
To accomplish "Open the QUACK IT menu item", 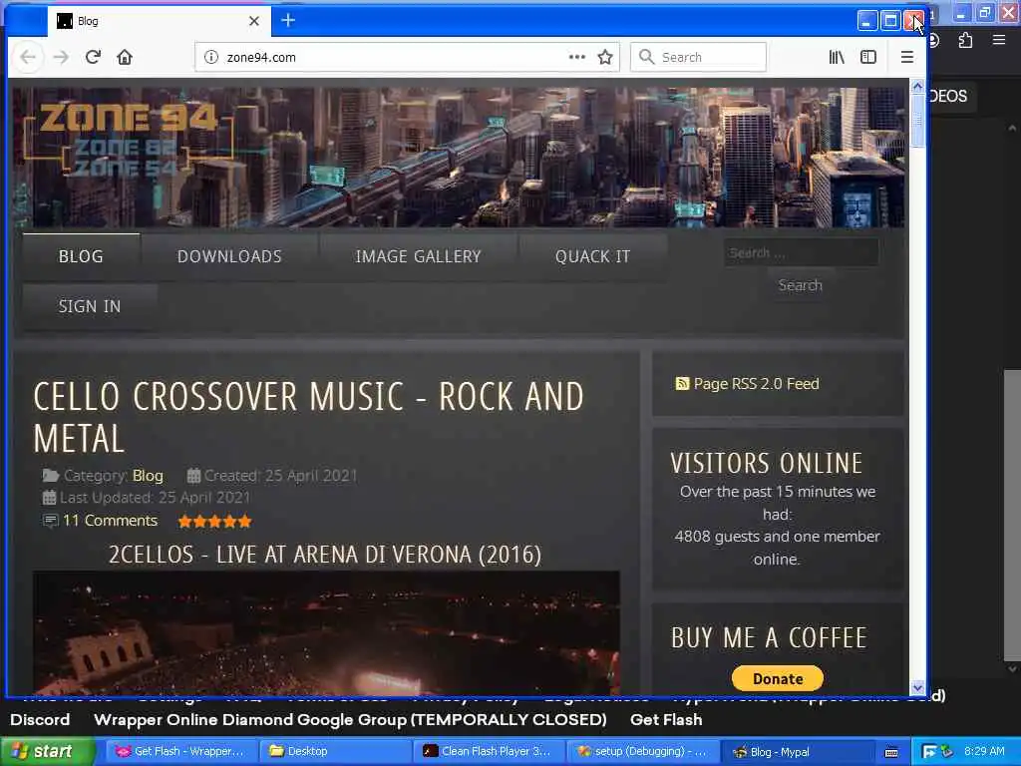I will coord(592,256).
